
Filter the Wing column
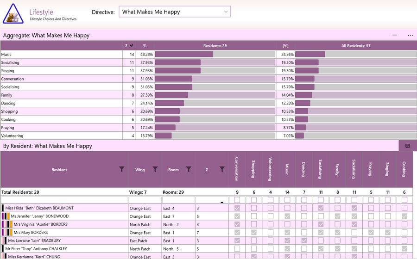(x=155, y=169)
